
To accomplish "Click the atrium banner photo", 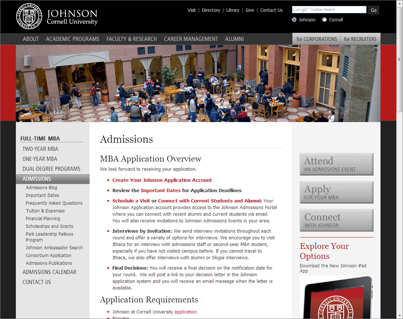I will pos(198,83).
